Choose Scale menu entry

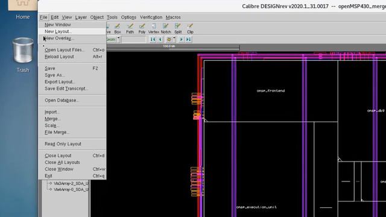click(x=72, y=125)
